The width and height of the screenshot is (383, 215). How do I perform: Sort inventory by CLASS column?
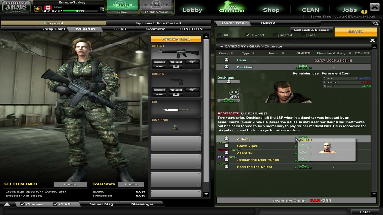point(303,53)
